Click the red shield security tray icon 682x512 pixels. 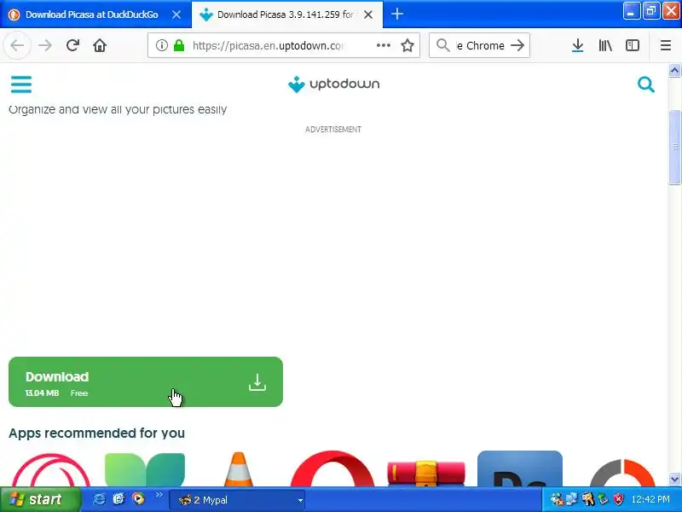618,499
